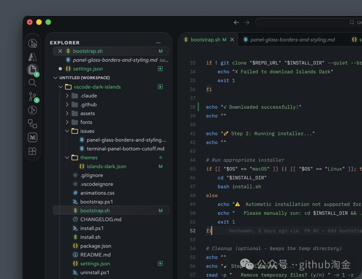Click the Azure icon in the activity bar
This screenshot has width=362, height=279.
pyautogui.click(x=33, y=57)
